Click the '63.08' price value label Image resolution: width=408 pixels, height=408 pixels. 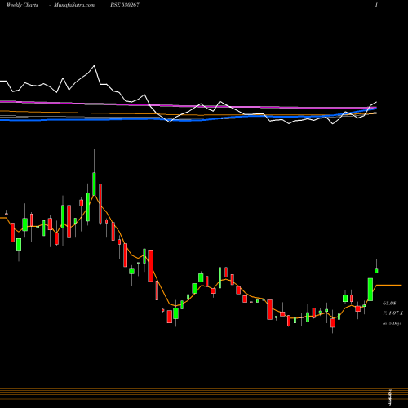(x=389, y=303)
